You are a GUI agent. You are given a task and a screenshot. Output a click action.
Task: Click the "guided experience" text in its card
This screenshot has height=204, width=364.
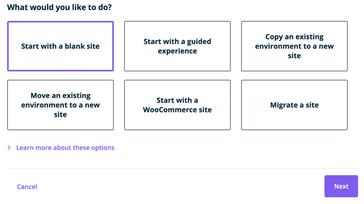pyautogui.click(x=177, y=51)
